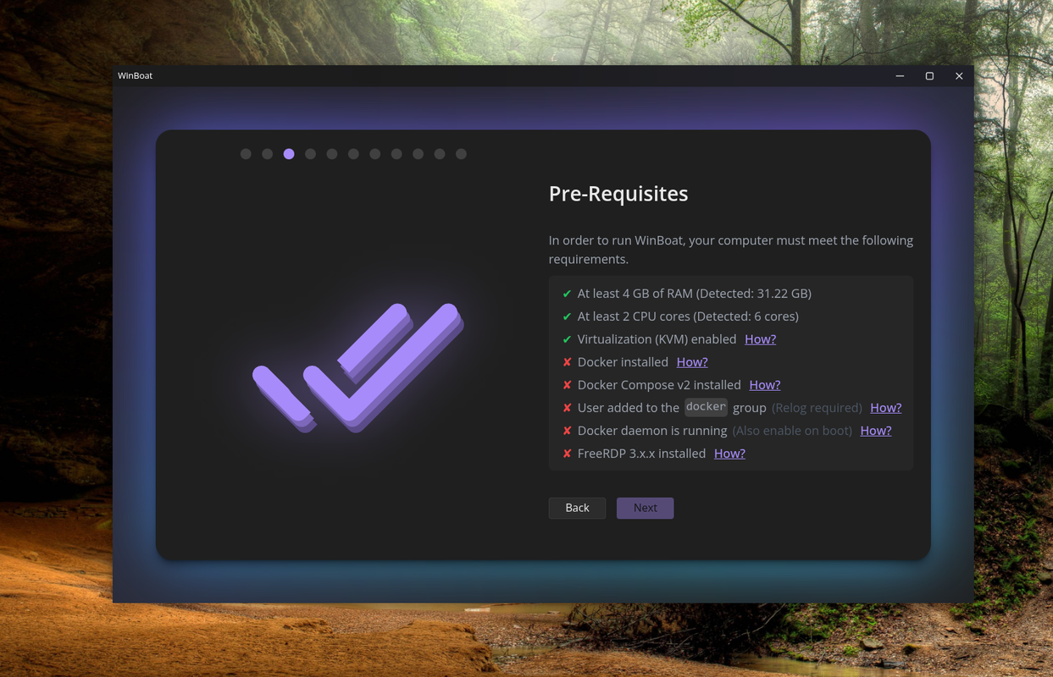Screen dimensions: 1053x677
Task: Open How? link for Docker daemon running
Action: point(876,431)
